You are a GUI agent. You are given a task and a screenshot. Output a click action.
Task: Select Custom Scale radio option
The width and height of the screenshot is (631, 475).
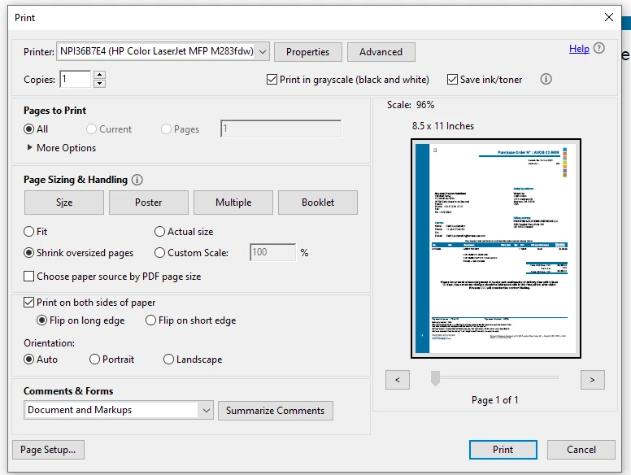[x=159, y=253]
